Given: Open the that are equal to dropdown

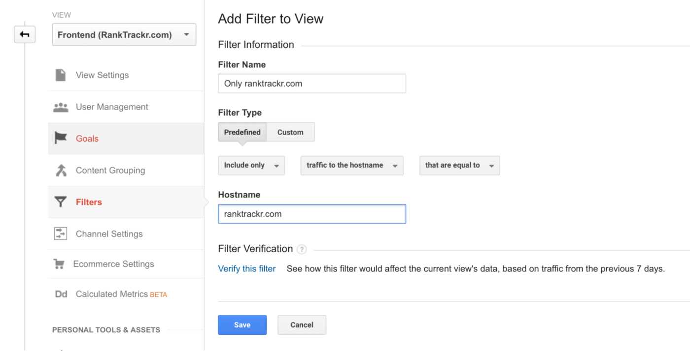Looking at the screenshot, I should 459,166.
